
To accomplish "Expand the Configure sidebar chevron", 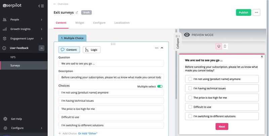I will 41,128.
